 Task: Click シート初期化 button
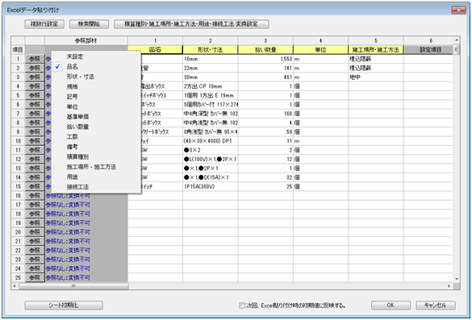click(x=64, y=305)
